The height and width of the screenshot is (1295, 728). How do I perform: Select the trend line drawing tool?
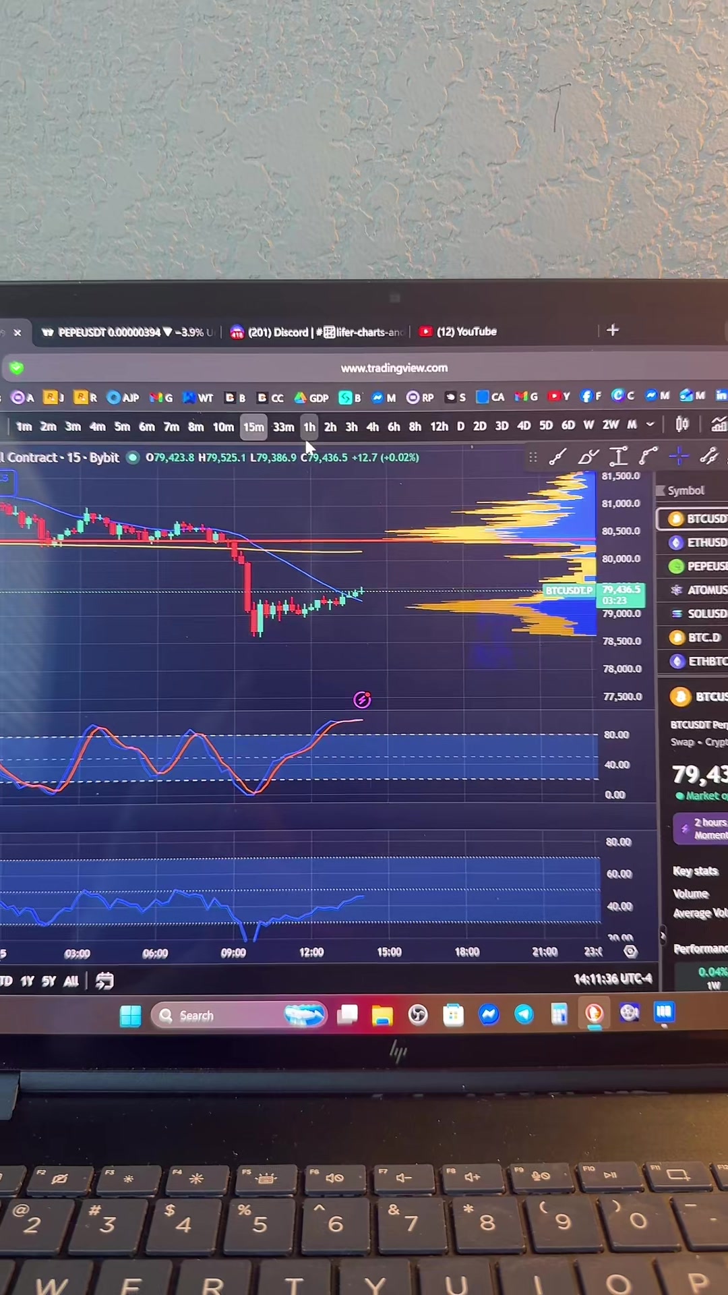pyautogui.click(x=557, y=457)
